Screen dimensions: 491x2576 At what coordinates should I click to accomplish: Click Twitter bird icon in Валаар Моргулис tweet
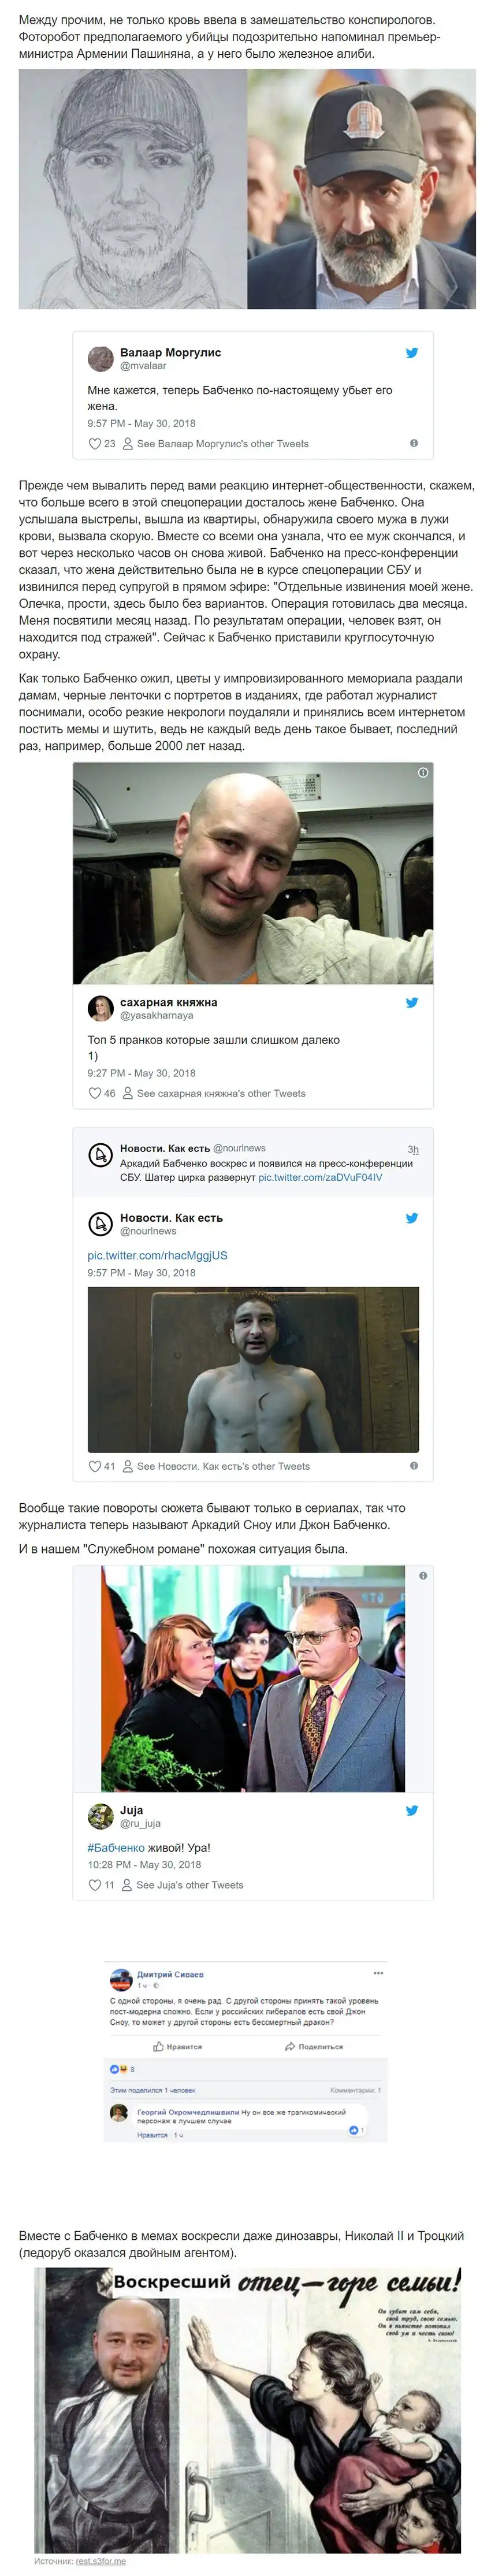pos(411,353)
